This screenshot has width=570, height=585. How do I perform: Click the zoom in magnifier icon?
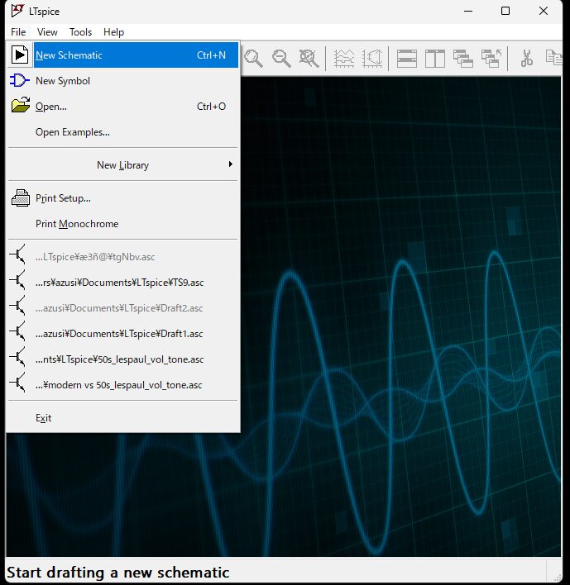point(253,57)
